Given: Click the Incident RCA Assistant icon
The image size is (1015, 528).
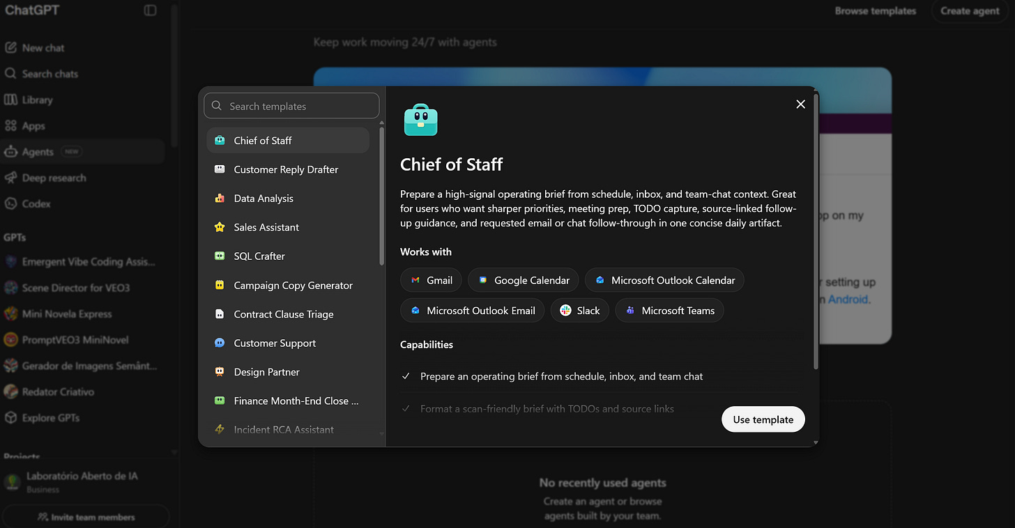Looking at the screenshot, I should (x=220, y=430).
